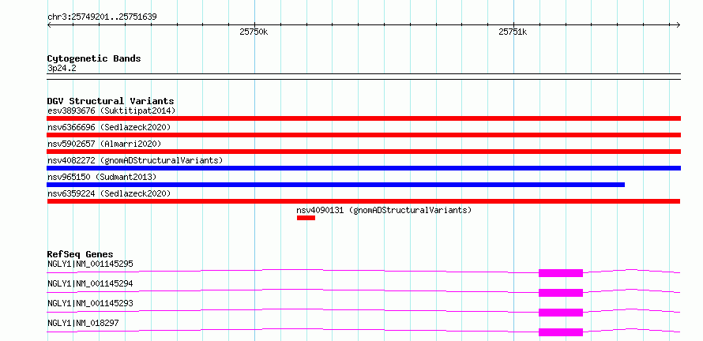Click the ruler's right arrowhead

679,24
